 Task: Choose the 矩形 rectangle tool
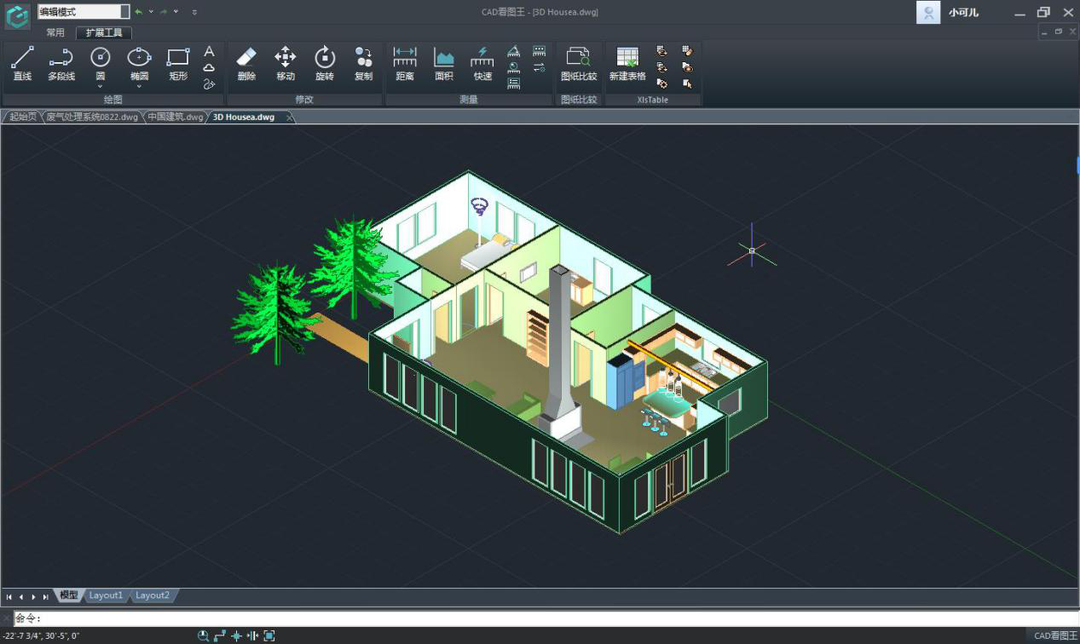tap(178, 65)
